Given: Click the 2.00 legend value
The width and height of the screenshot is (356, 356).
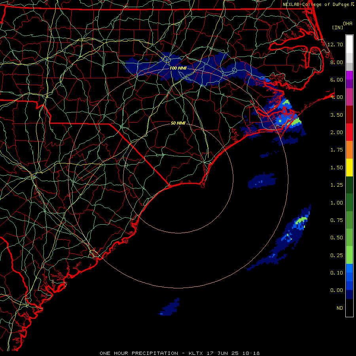Looking at the screenshot, I should coord(337,133).
